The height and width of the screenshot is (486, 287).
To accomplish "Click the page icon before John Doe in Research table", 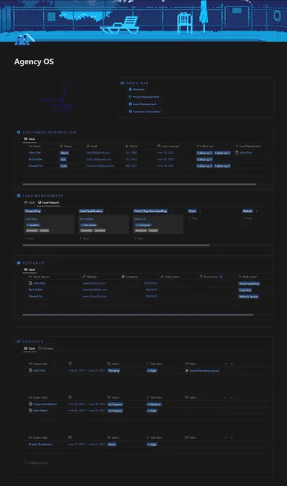I will point(31,283).
